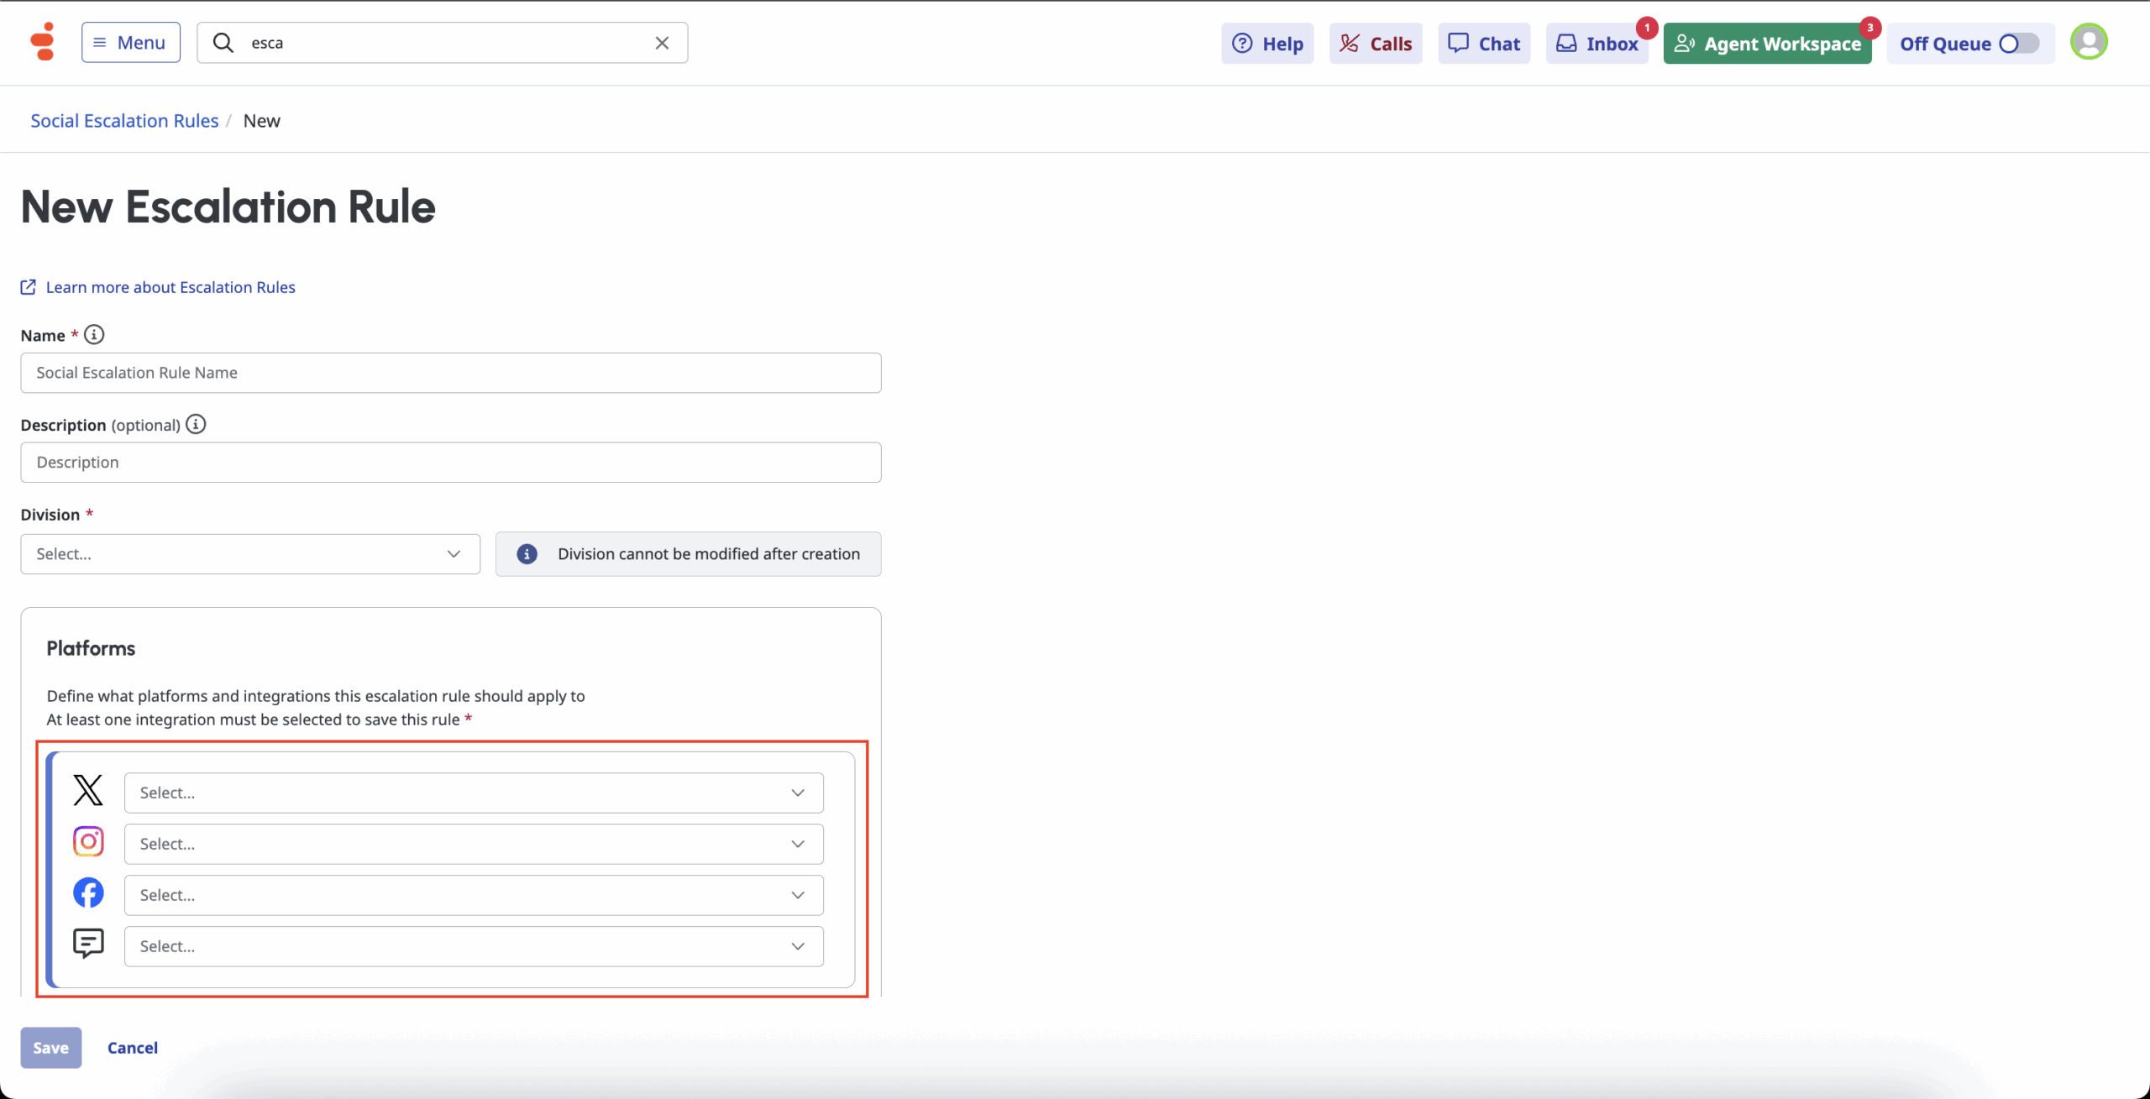Go back to Social Escalation Rules breadcrumb
This screenshot has width=2150, height=1099.
[x=124, y=121]
